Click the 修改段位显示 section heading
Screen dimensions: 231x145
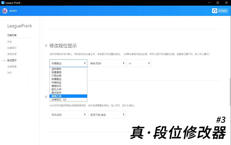63,46
